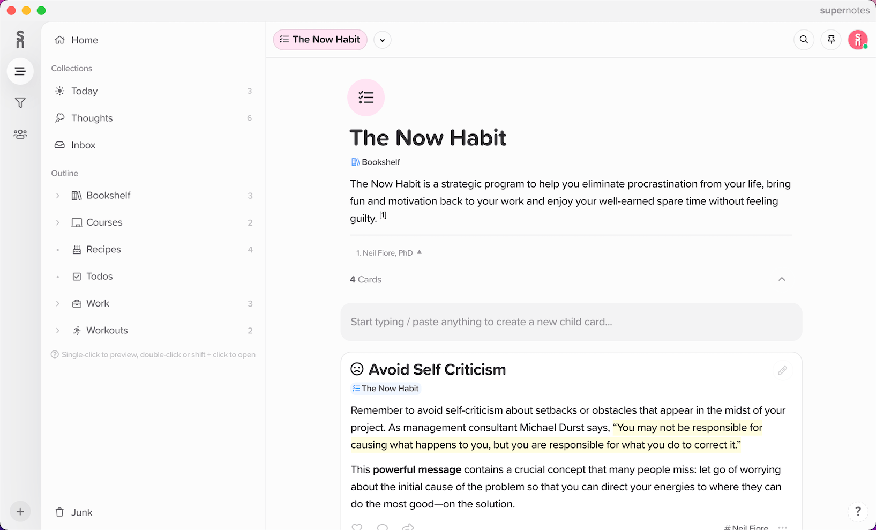The height and width of the screenshot is (530, 876).
Task: Like the Avoid Self Criticism card
Action: click(357, 526)
